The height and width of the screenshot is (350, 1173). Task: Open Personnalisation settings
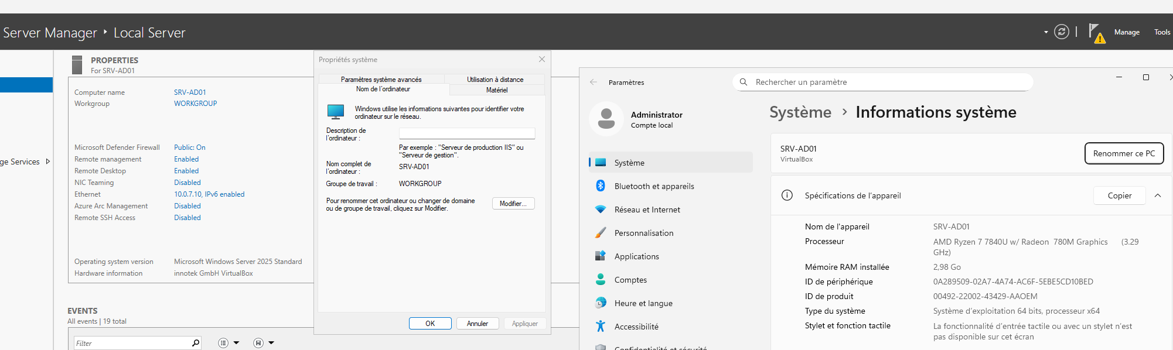pos(670,233)
